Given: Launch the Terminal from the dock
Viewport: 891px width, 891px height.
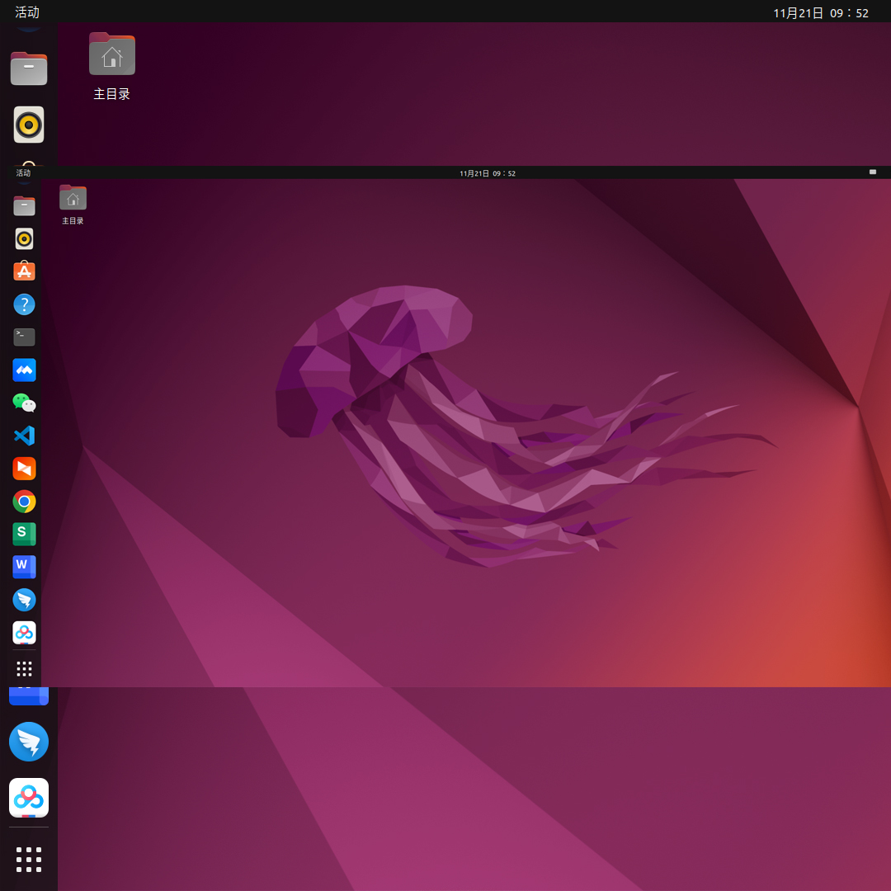Looking at the screenshot, I should [x=24, y=337].
